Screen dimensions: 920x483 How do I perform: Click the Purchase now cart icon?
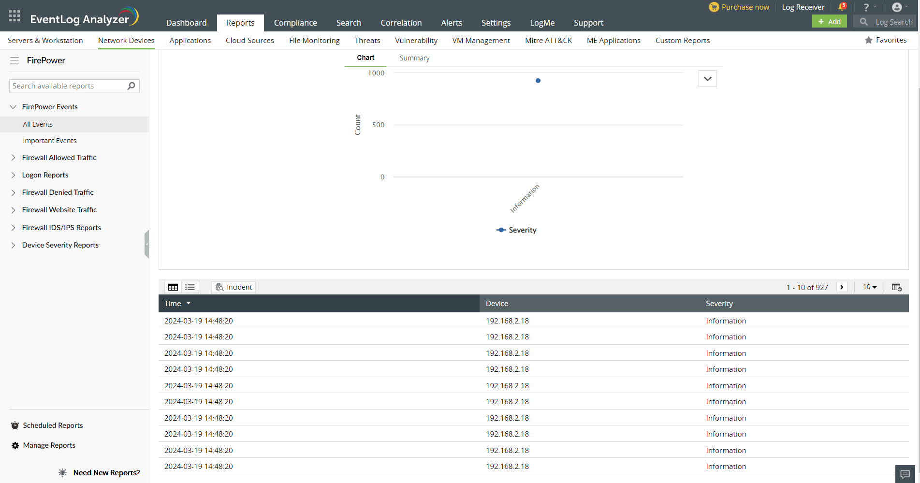[714, 7]
